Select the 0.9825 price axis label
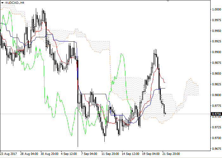 click(x=217, y=84)
